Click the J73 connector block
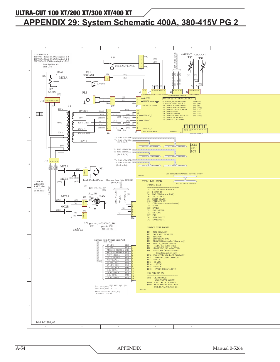 pos(84,215)
